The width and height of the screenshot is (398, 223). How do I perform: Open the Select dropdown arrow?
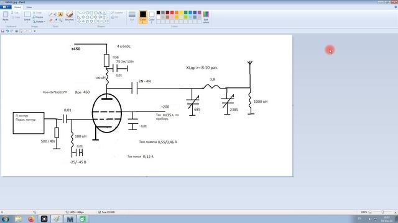pos(27,22)
